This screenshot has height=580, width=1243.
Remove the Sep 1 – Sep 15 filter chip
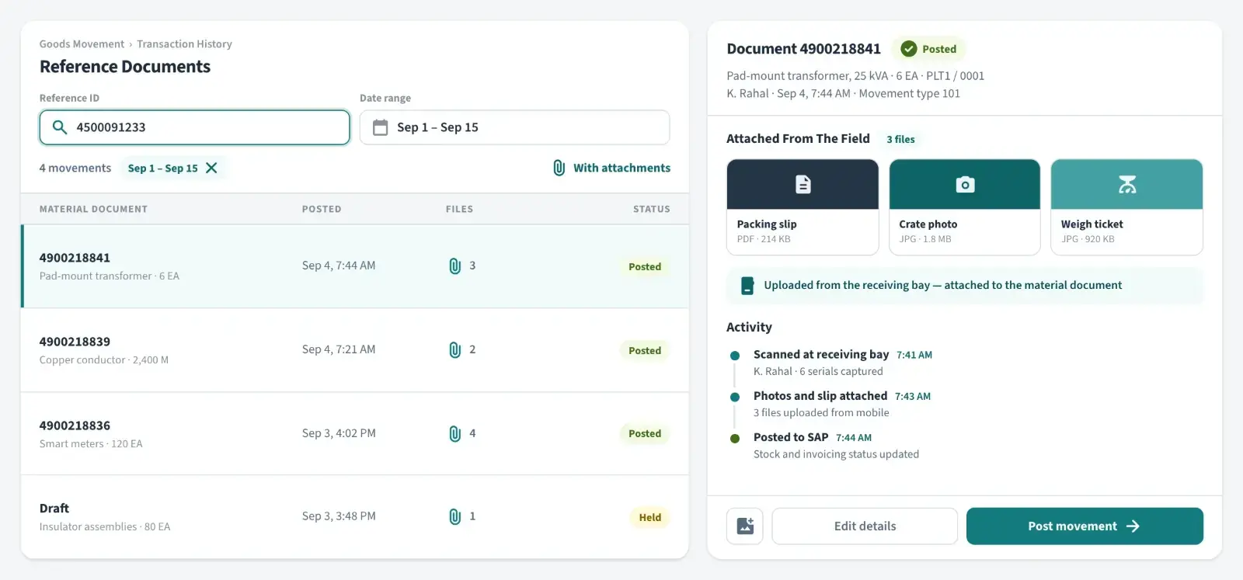point(211,168)
